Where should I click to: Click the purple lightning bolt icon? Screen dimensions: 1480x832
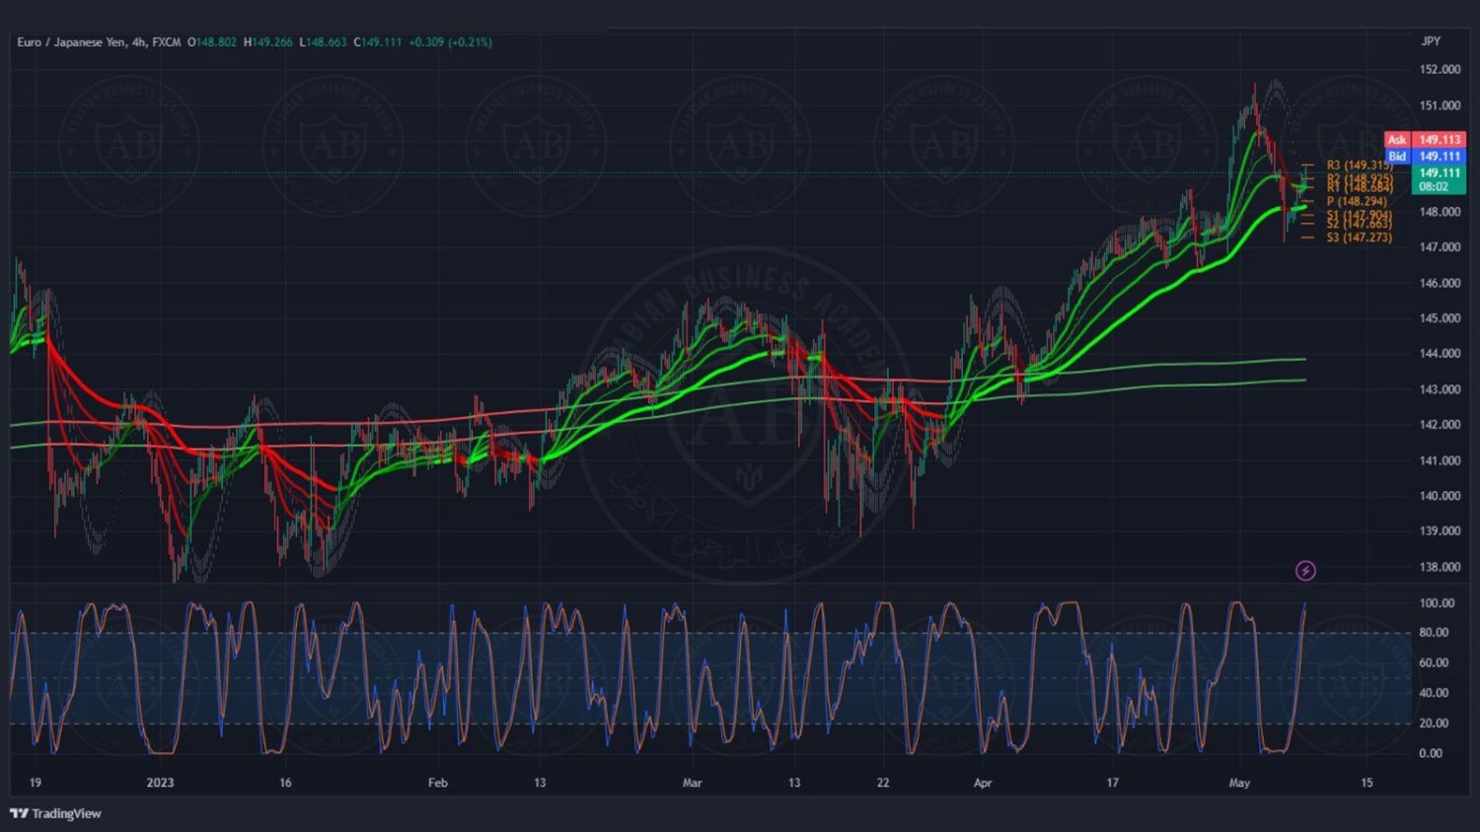1305,571
